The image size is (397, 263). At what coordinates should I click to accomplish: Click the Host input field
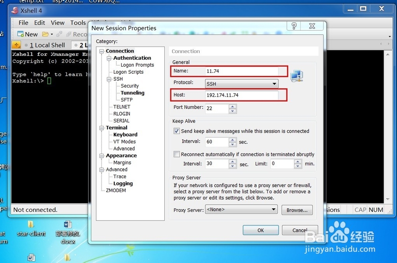click(241, 95)
